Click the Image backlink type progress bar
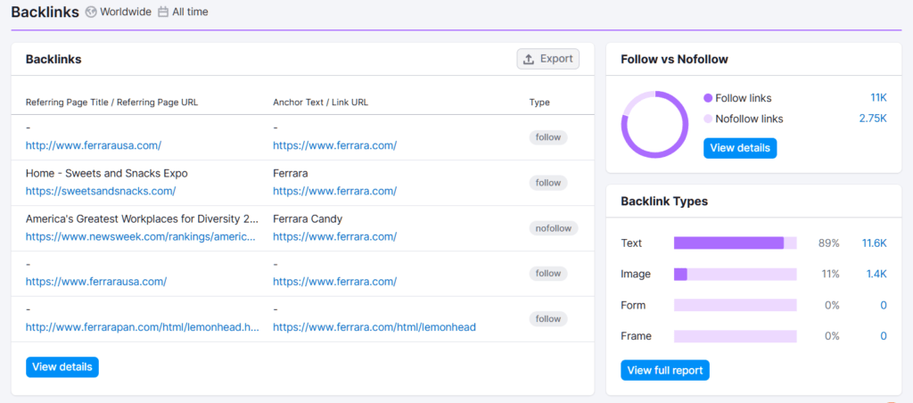The image size is (913, 403). pos(736,275)
